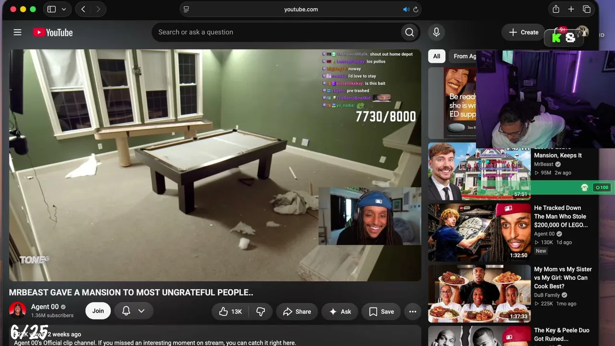Open a new Safari tab
The image size is (615, 346).
pyautogui.click(x=571, y=9)
